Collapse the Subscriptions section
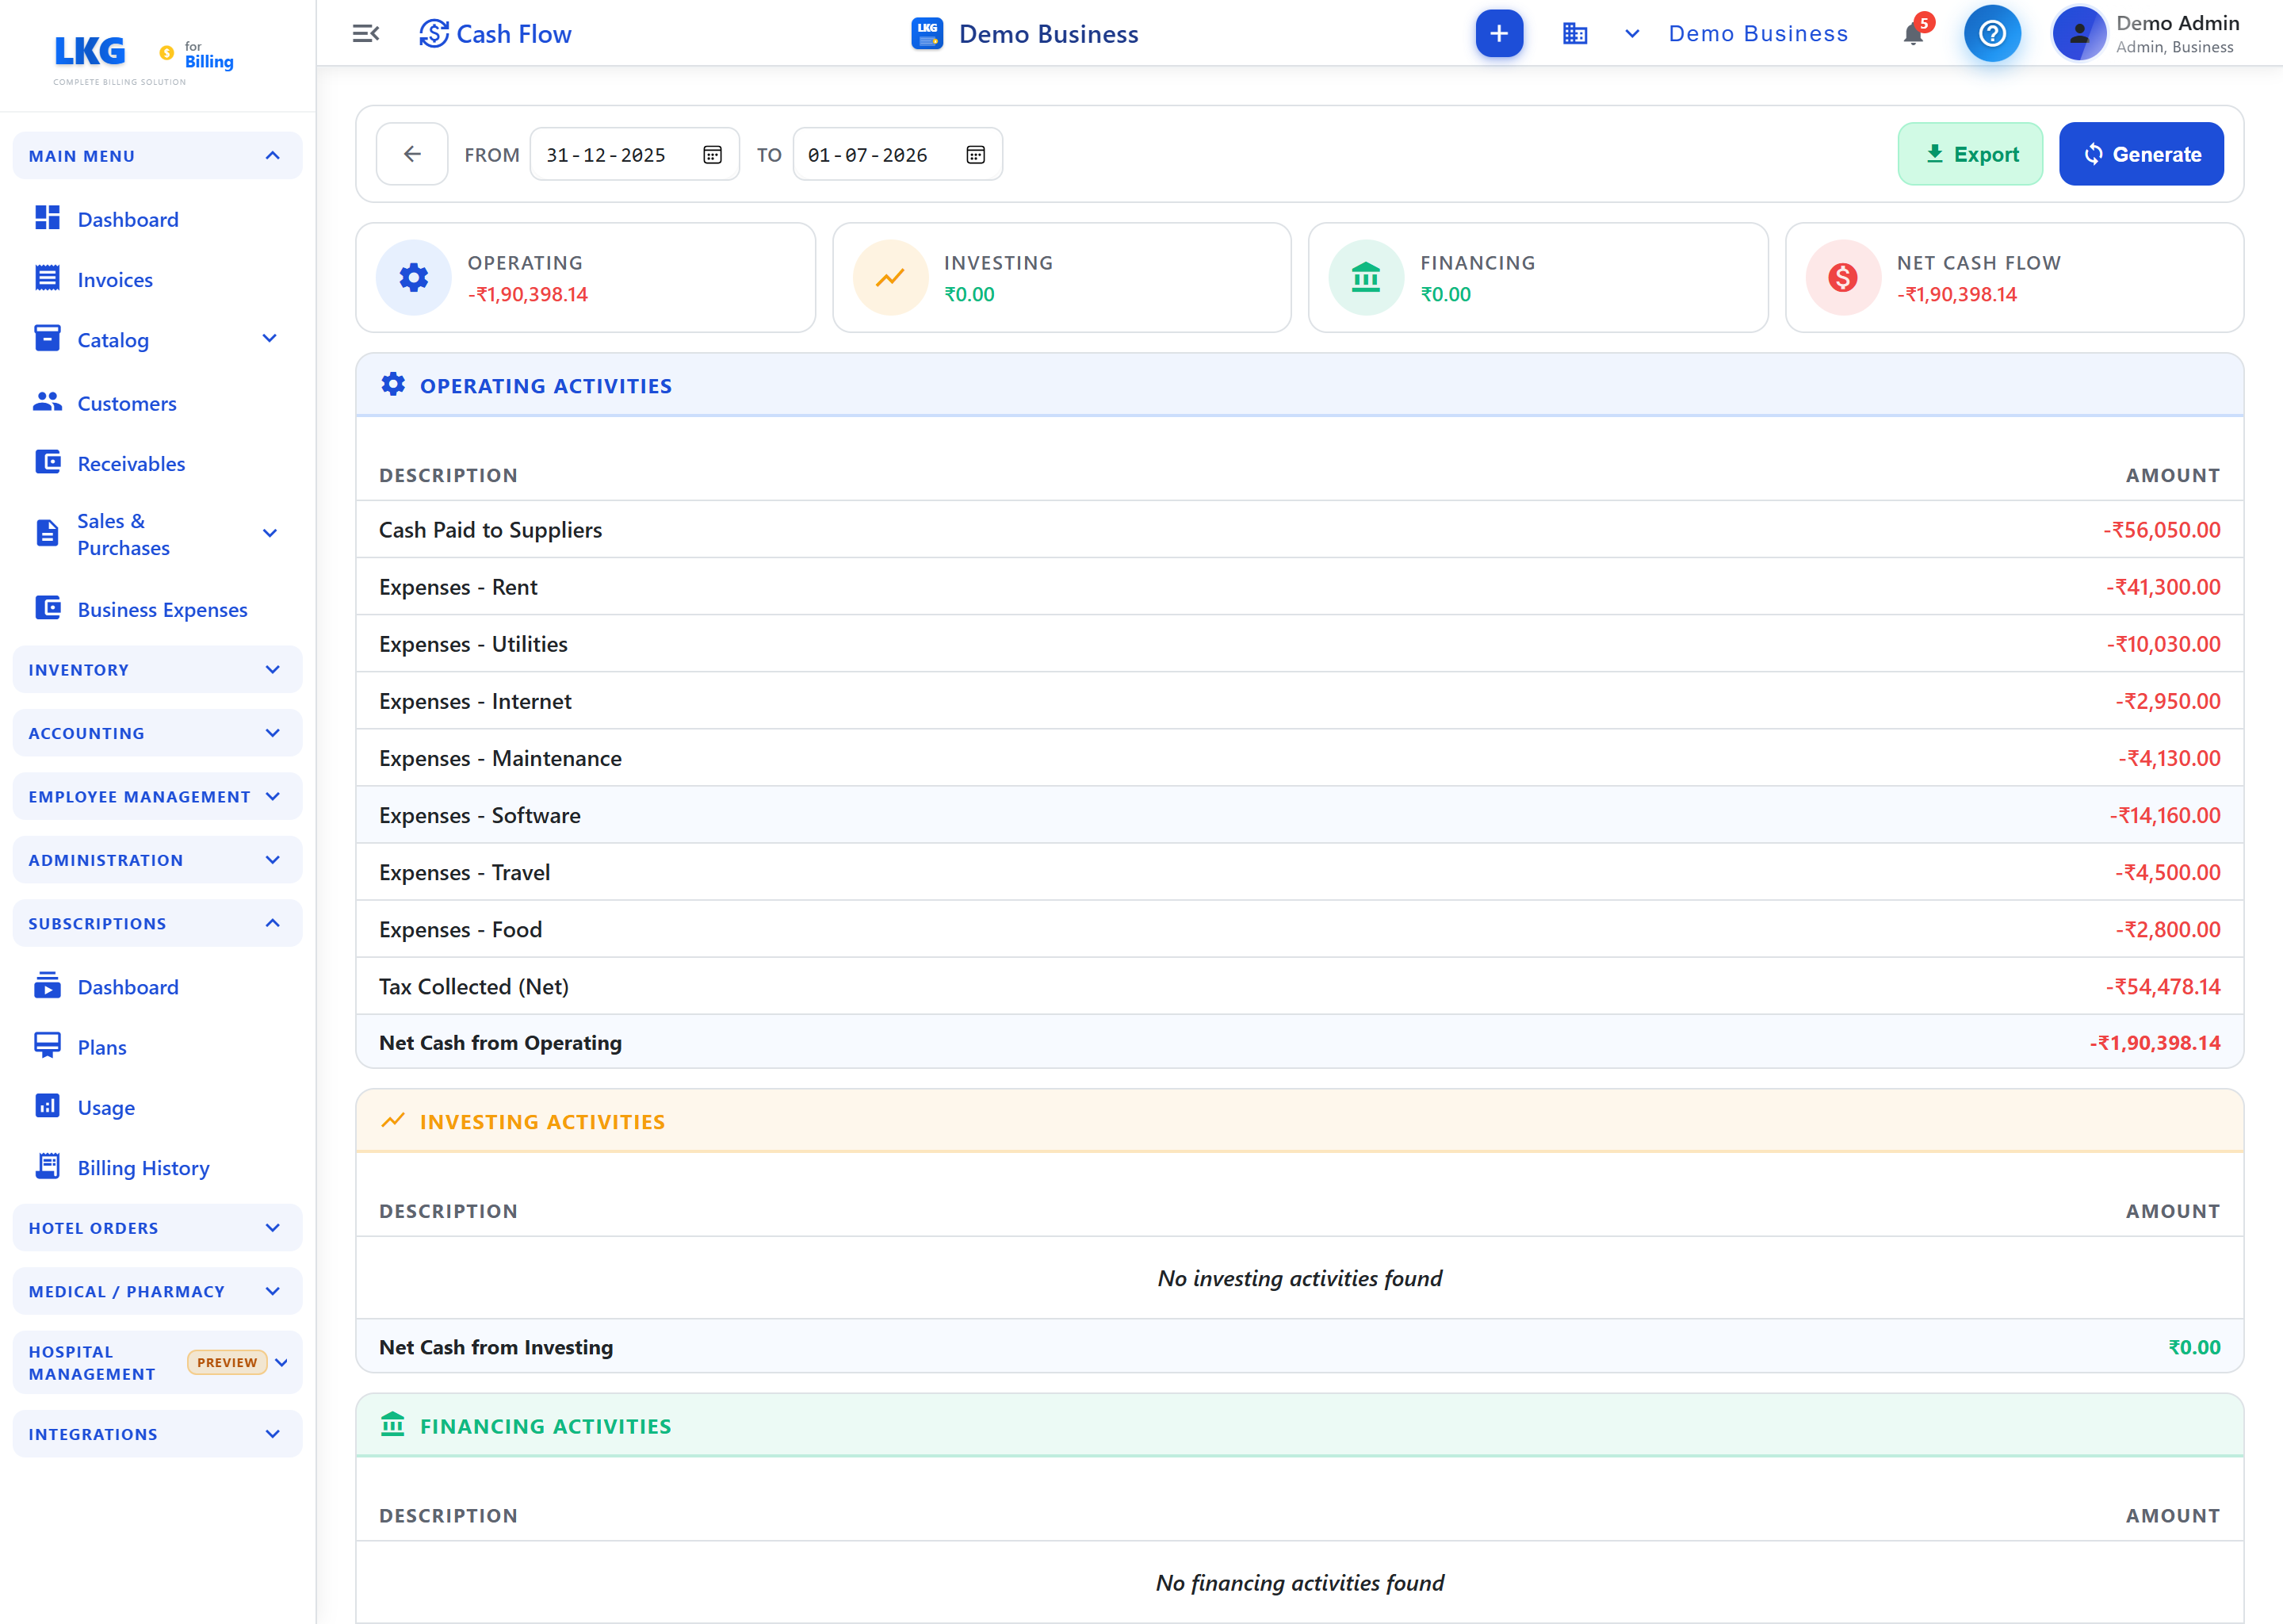The height and width of the screenshot is (1624, 2283). 157,923
